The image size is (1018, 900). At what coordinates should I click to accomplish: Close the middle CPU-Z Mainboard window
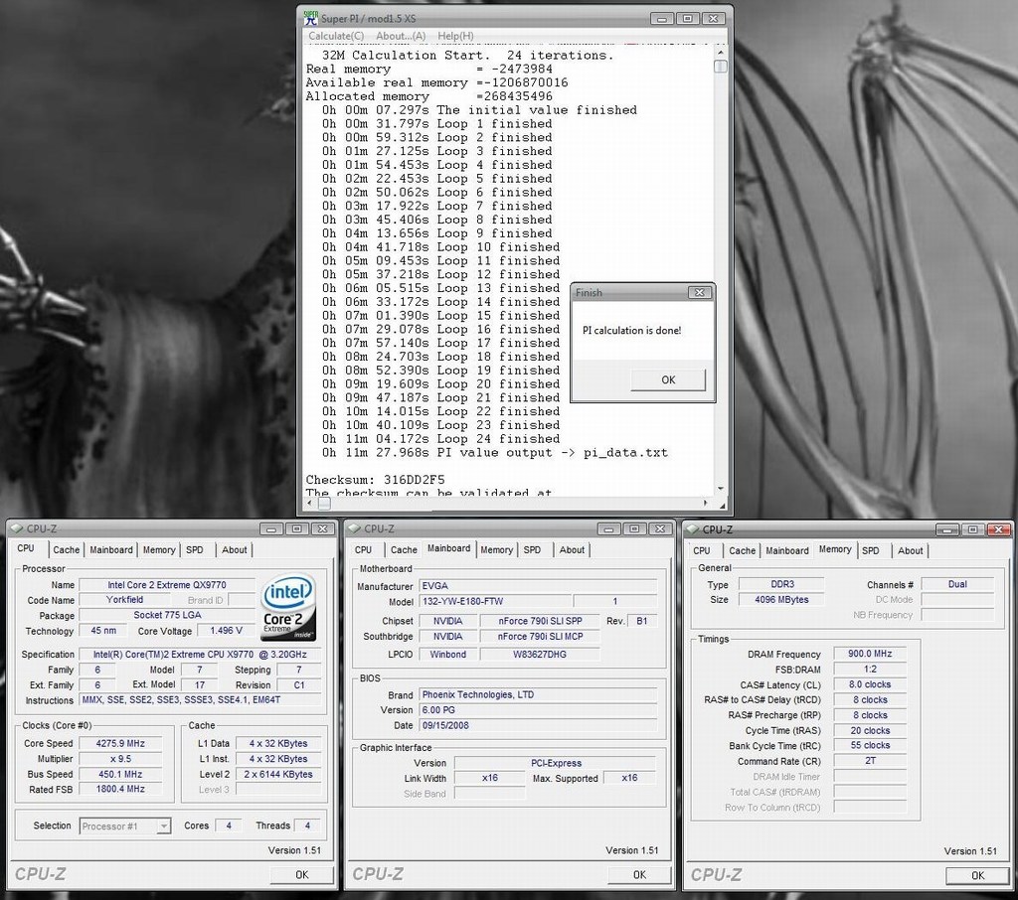pyautogui.click(x=660, y=528)
